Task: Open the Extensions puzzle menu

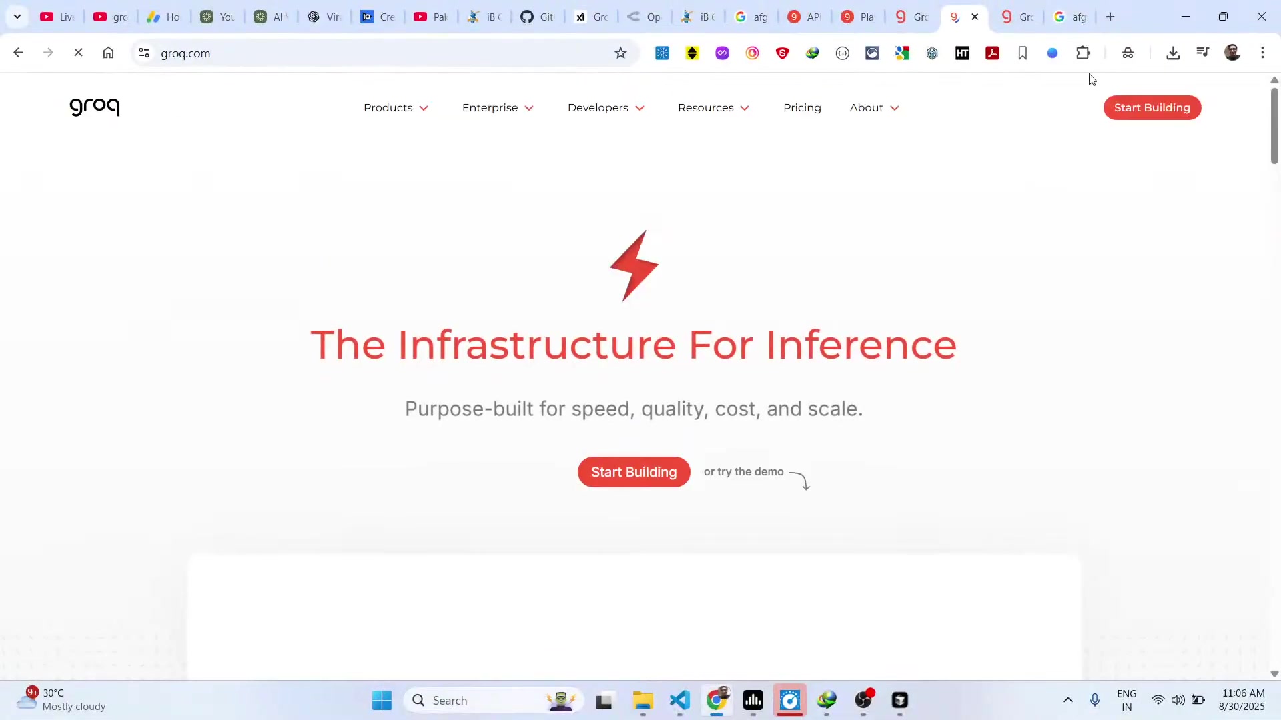Action: (x=1083, y=53)
